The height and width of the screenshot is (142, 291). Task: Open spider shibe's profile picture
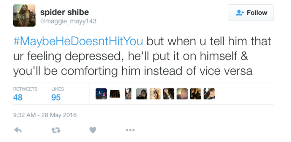(24, 15)
